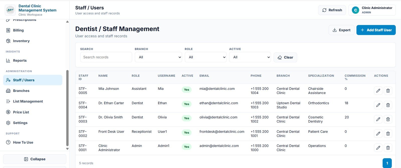
Task: Delete Dr. Olivia Smith's staff record
Action: [388, 119]
